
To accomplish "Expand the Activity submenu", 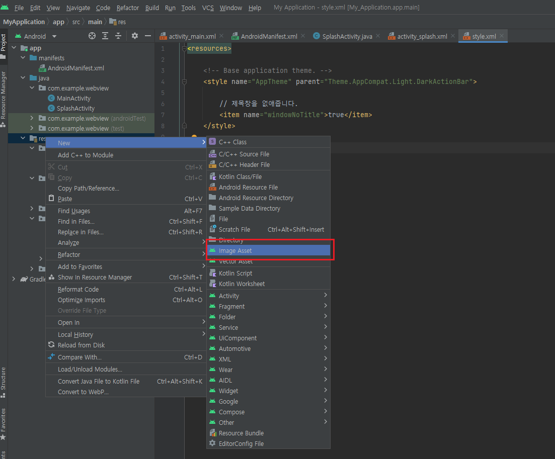I will point(268,296).
